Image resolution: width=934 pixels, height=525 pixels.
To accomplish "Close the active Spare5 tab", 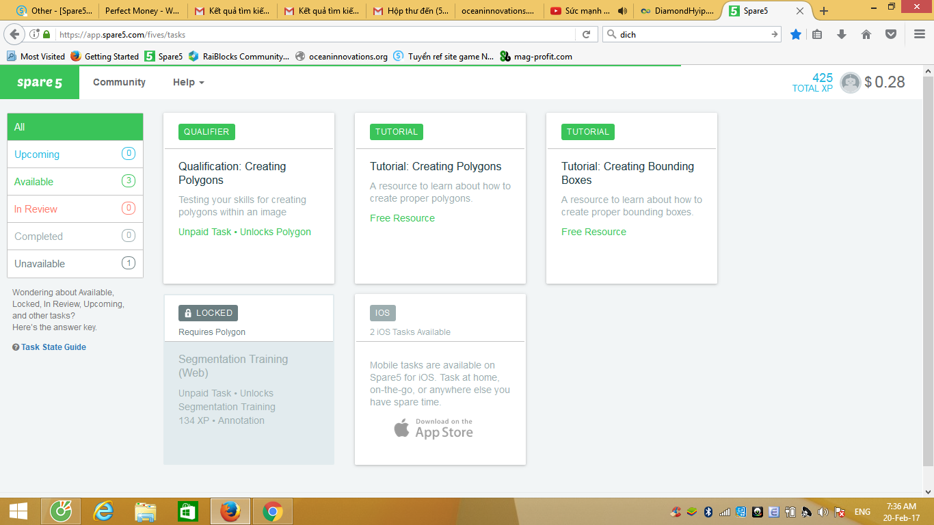I will click(800, 11).
